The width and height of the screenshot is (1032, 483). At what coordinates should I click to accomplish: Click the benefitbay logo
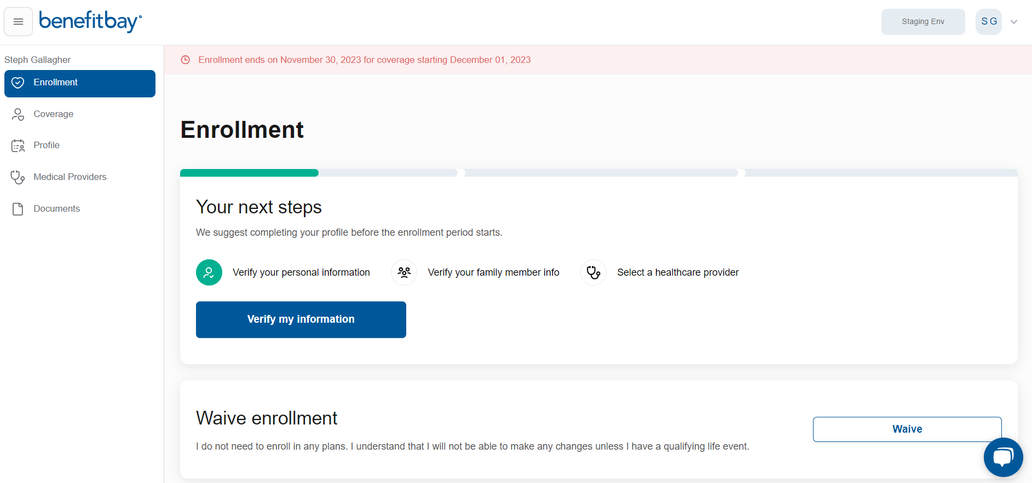coord(90,21)
